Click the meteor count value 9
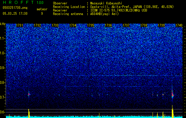186x118 pixels. pyautogui.click(x=42, y=14)
